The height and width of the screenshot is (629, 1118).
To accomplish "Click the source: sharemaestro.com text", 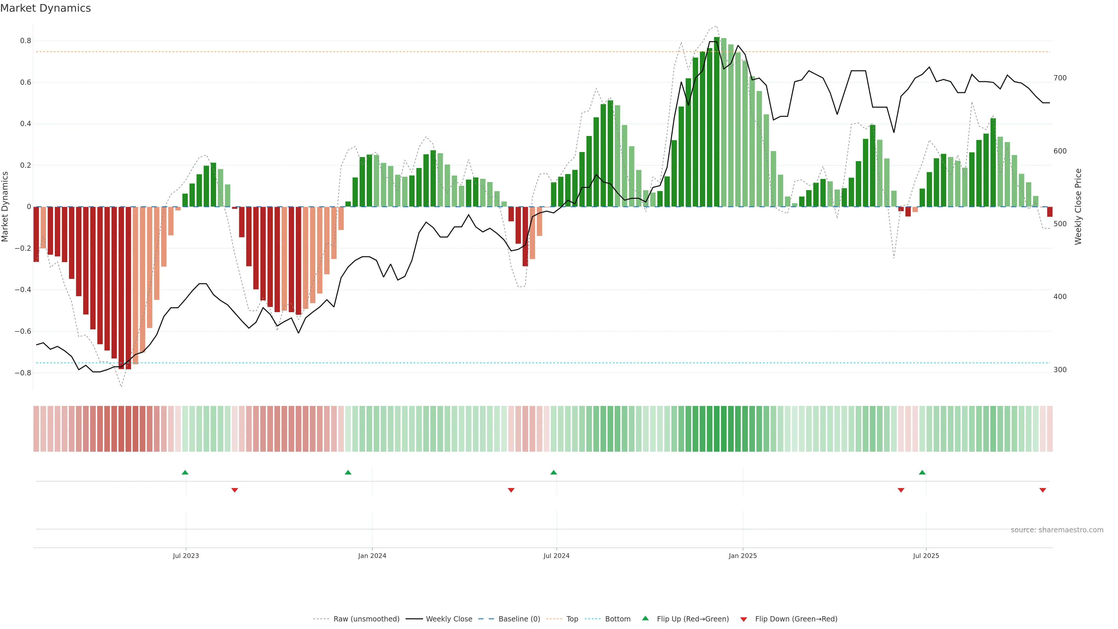I will 1057,530.
